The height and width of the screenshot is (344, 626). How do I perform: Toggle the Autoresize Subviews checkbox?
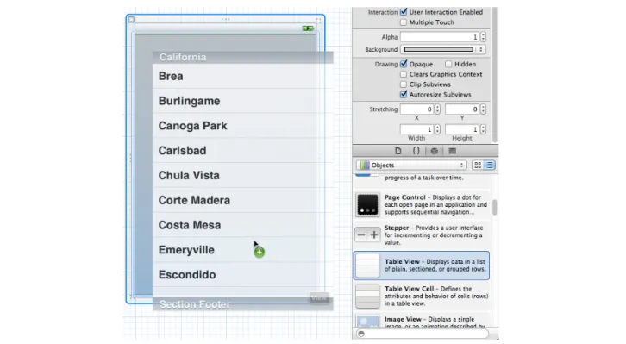pos(404,95)
